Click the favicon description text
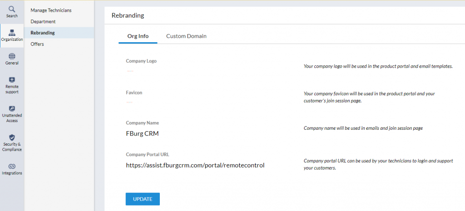The width and height of the screenshot is (465, 211). coord(369,97)
